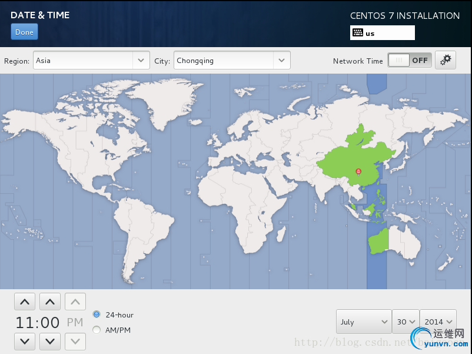Screen dimensions: 472x354
Task: Decrease the hours with down arrow
Action: pyautogui.click(x=25, y=342)
